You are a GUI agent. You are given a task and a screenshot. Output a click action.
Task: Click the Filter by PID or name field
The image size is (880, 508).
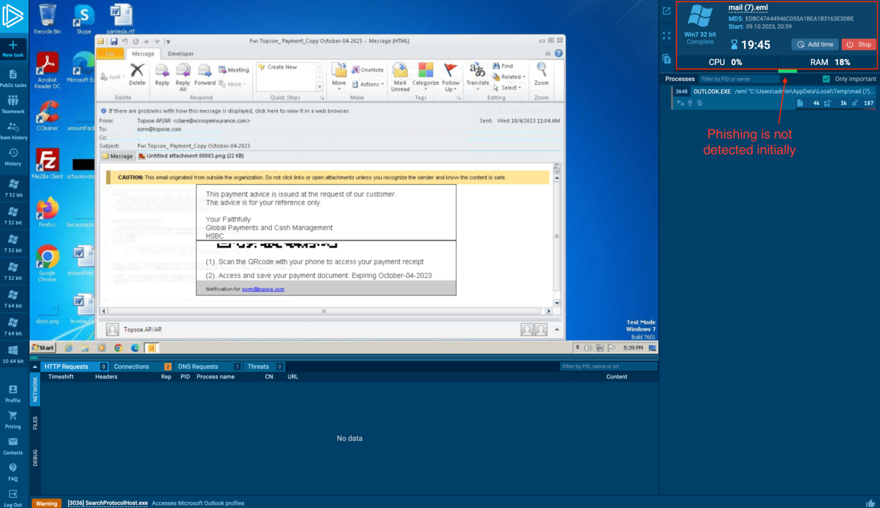pyautogui.click(x=739, y=79)
